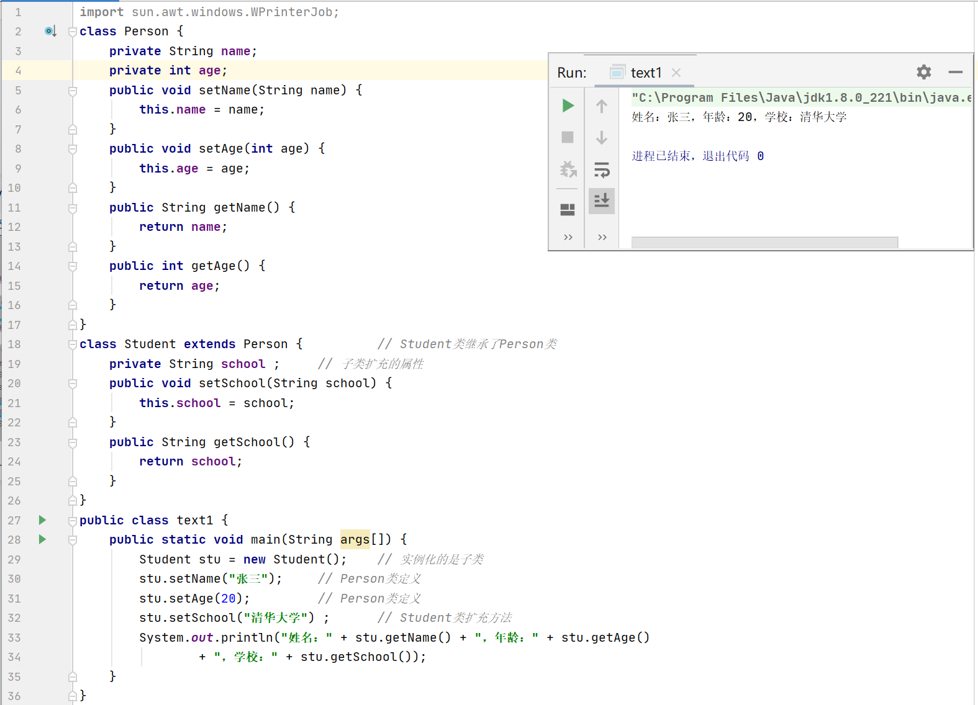Click the bug/attach debugger icon in Run panel

click(568, 169)
